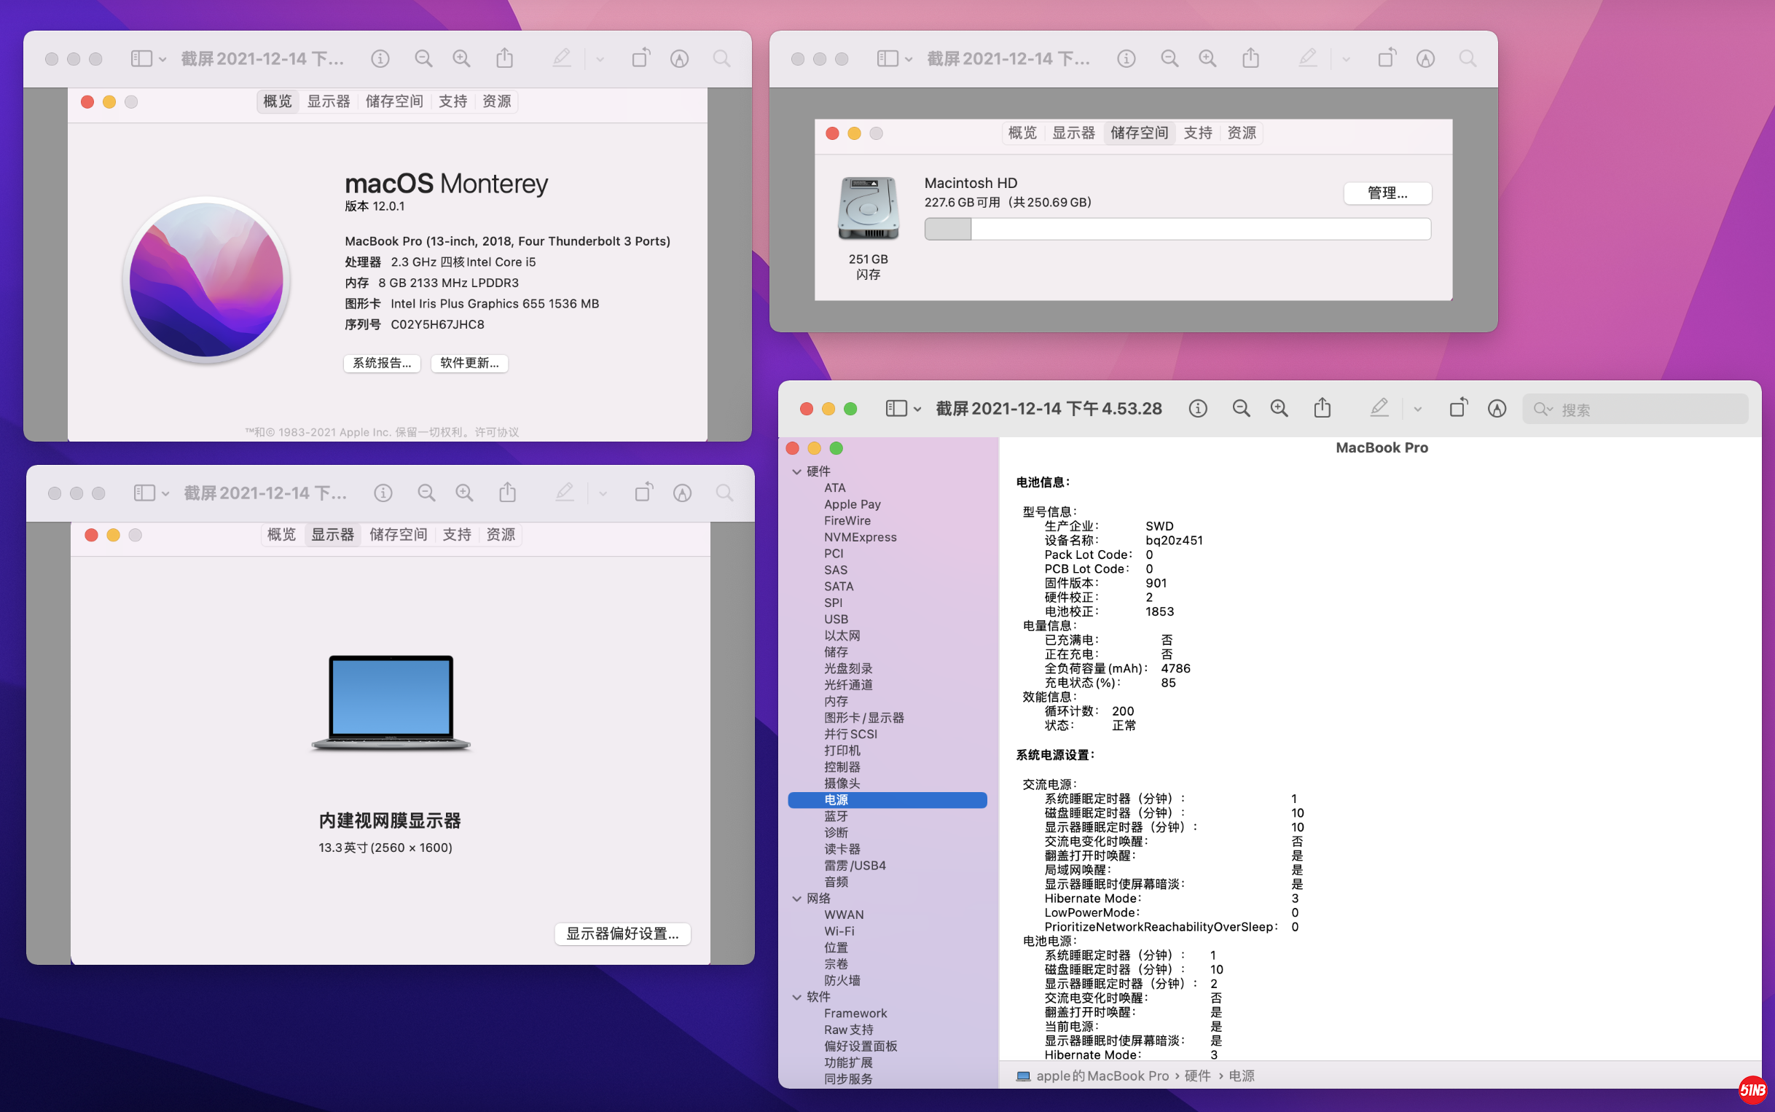Show the markup toolbar in the battery screenshot window

pyautogui.click(x=1497, y=409)
